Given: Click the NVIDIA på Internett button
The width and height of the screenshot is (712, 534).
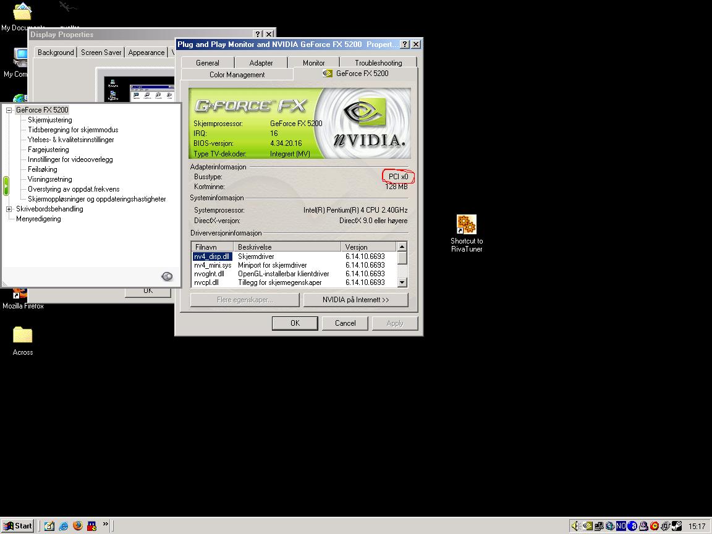Looking at the screenshot, I should coord(355,300).
